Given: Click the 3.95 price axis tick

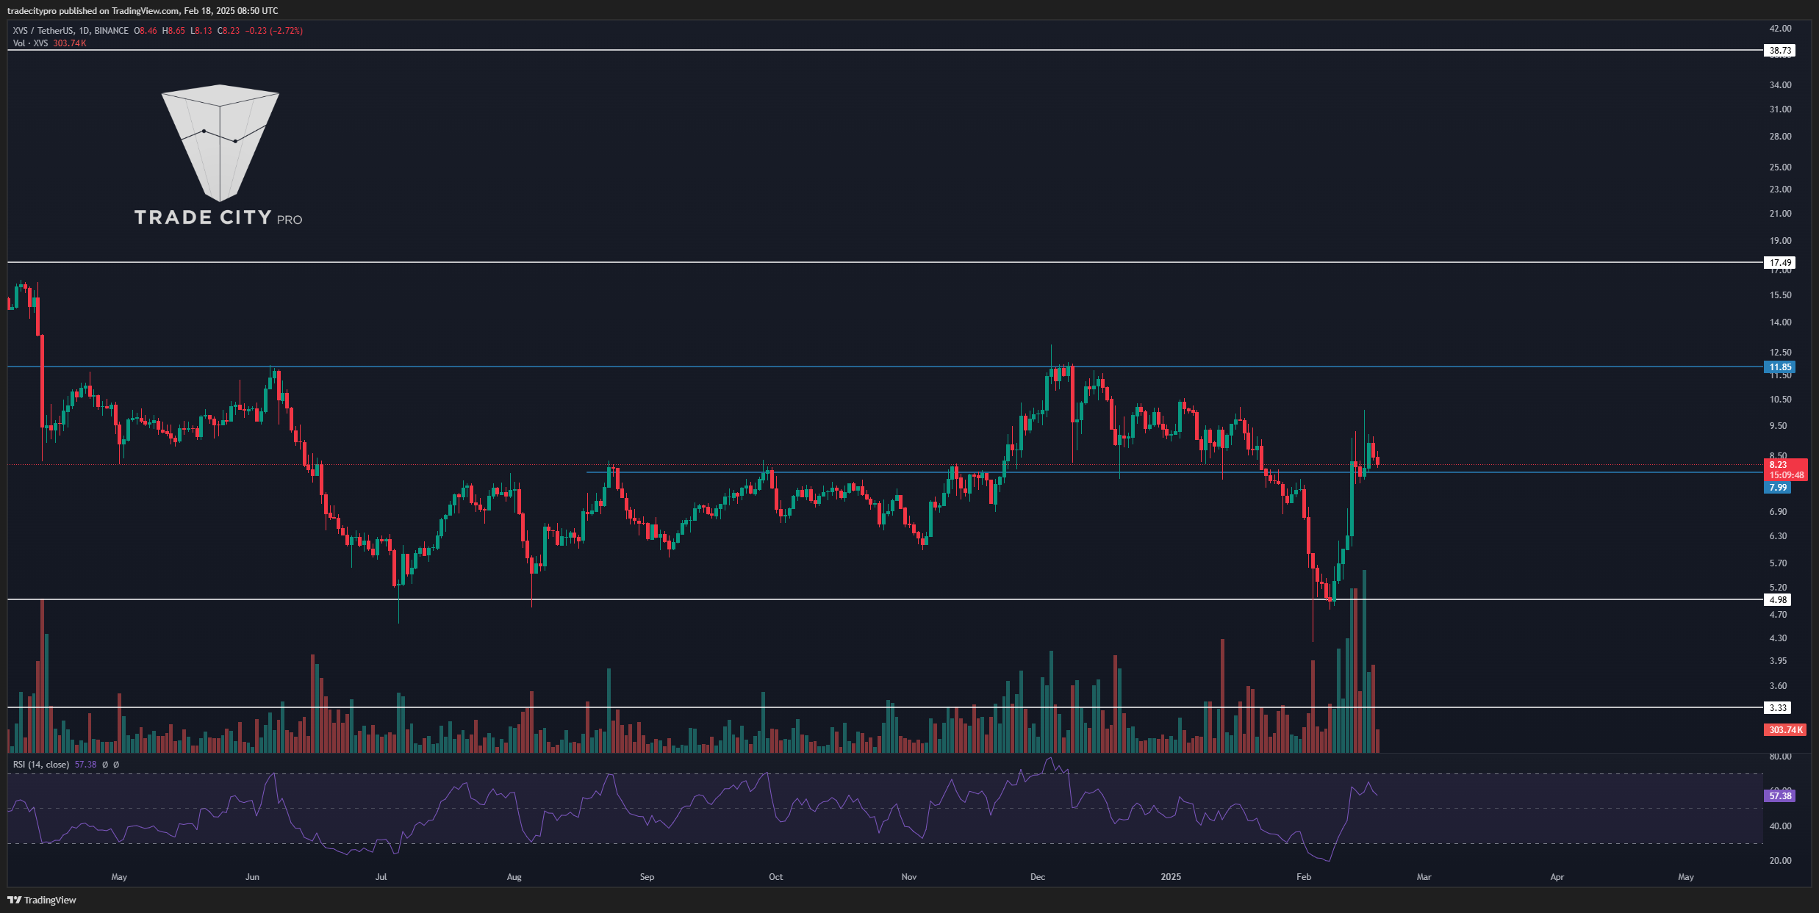Looking at the screenshot, I should point(1778,661).
